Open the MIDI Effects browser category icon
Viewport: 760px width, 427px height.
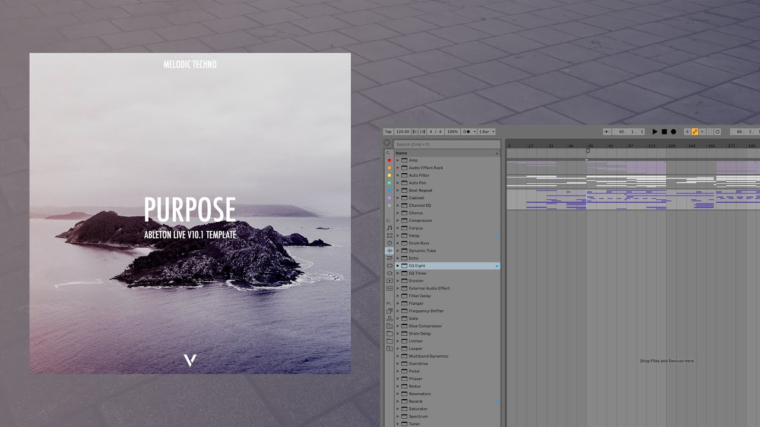389,258
